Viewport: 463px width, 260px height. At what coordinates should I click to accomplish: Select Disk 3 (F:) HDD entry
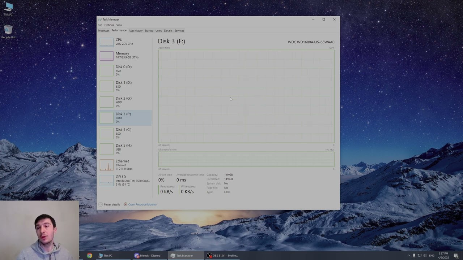pyautogui.click(x=125, y=118)
